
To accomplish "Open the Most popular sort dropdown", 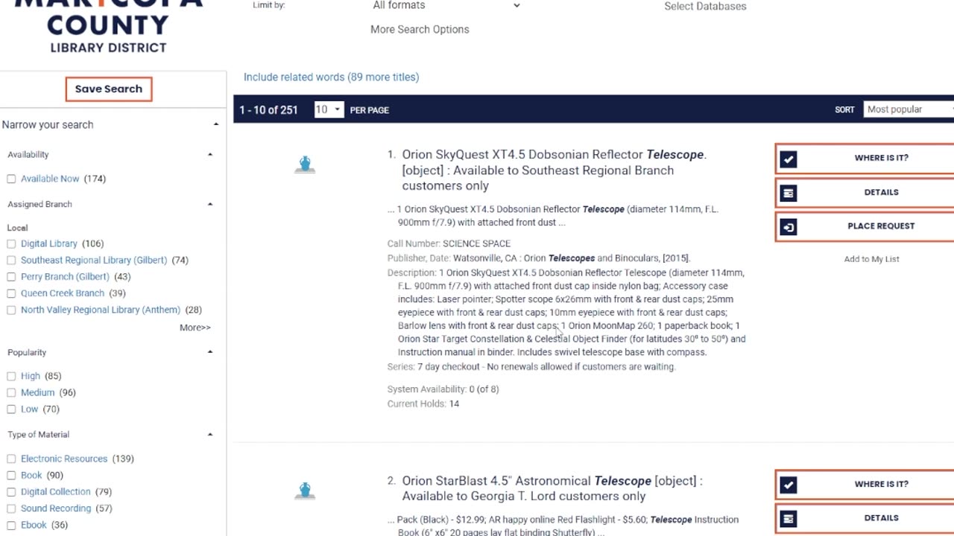I will [909, 109].
